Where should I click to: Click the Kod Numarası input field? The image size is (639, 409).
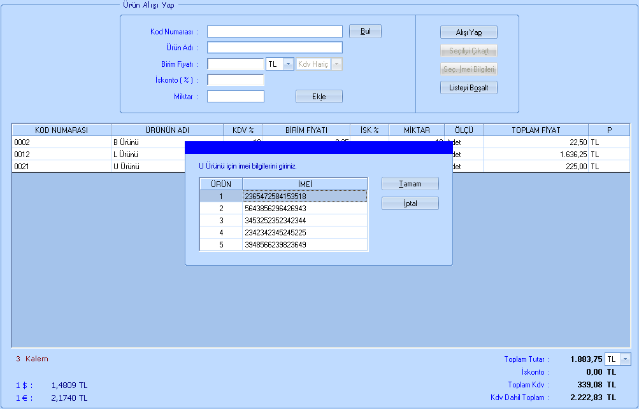[x=275, y=32]
